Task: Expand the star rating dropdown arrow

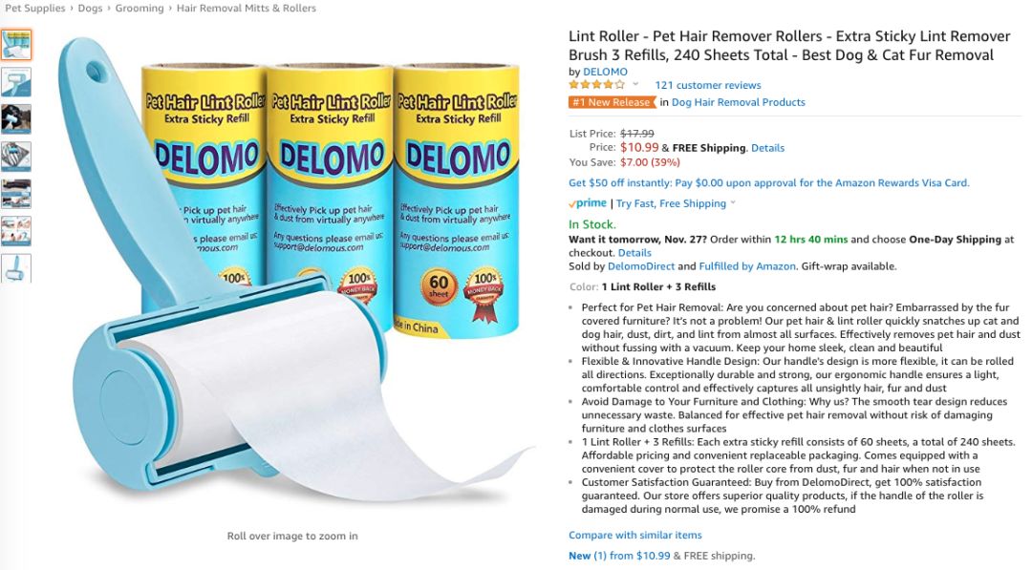Action: coord(635,84)
